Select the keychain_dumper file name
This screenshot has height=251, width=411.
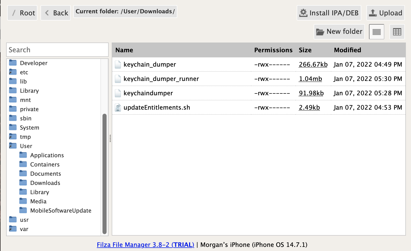pyautogui.click(x=150, y=65)
